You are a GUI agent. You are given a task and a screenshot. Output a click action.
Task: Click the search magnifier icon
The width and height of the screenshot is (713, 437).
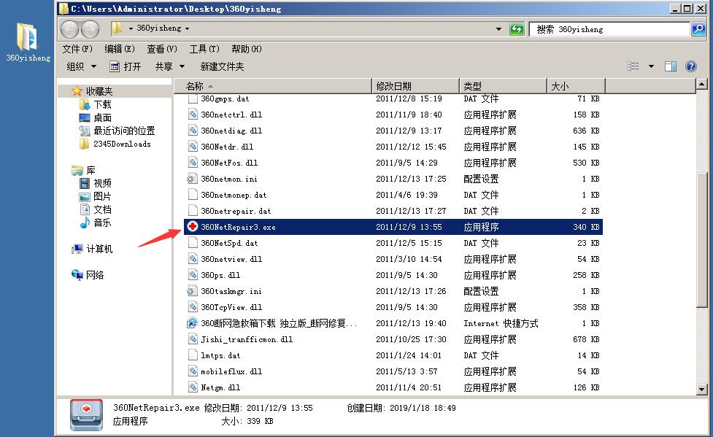pos(698,29)
